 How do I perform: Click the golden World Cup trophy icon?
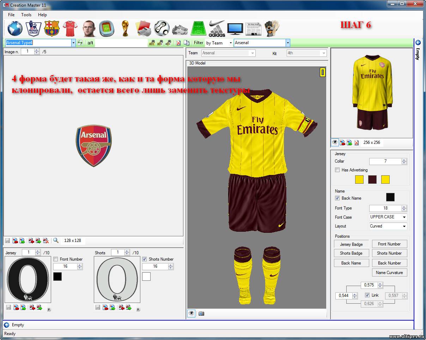click(x=125, y=29)
